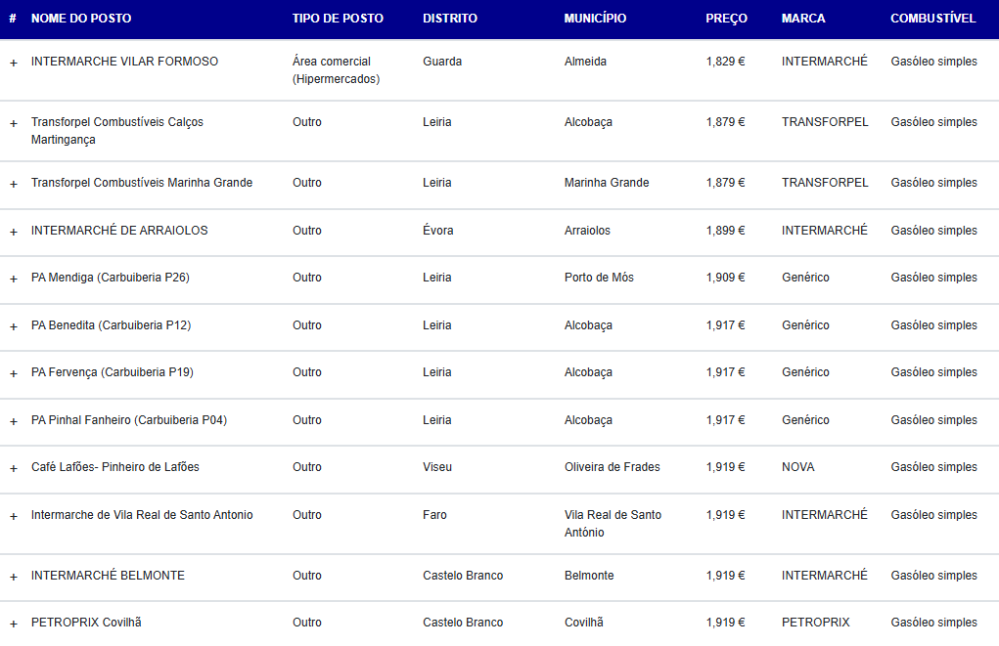Screen dimensions: 999x646
Task: Click the 1,899 € price
Action: click(725, 231)
